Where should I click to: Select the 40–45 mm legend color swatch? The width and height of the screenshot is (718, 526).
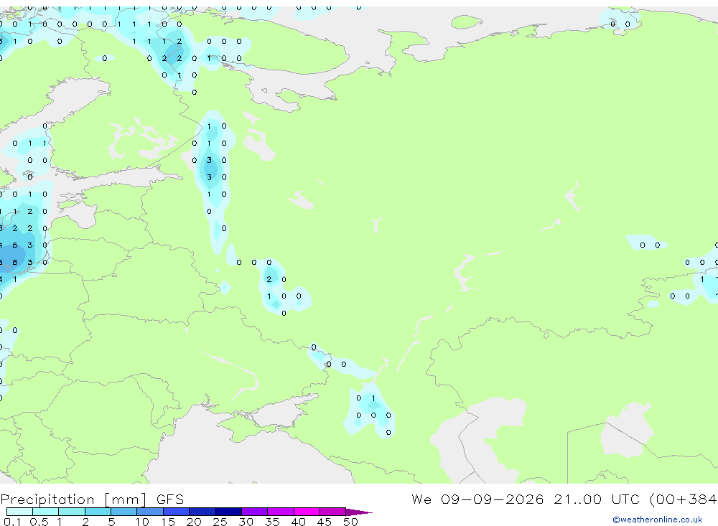[x=307, y=512]
